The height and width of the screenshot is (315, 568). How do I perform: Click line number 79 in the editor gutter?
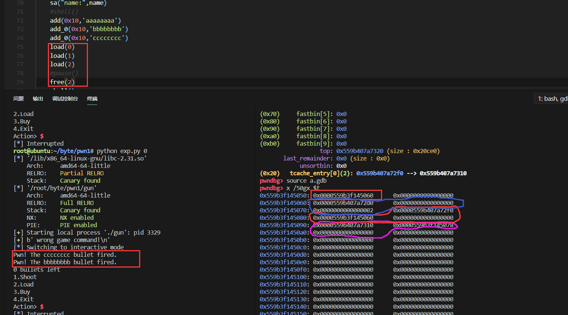coord(20,82)
